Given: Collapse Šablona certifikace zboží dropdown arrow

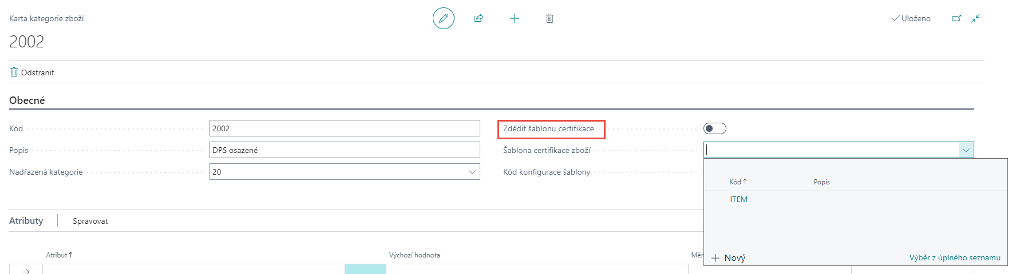Looking at the screenshot, I should (x=966, y=150).
